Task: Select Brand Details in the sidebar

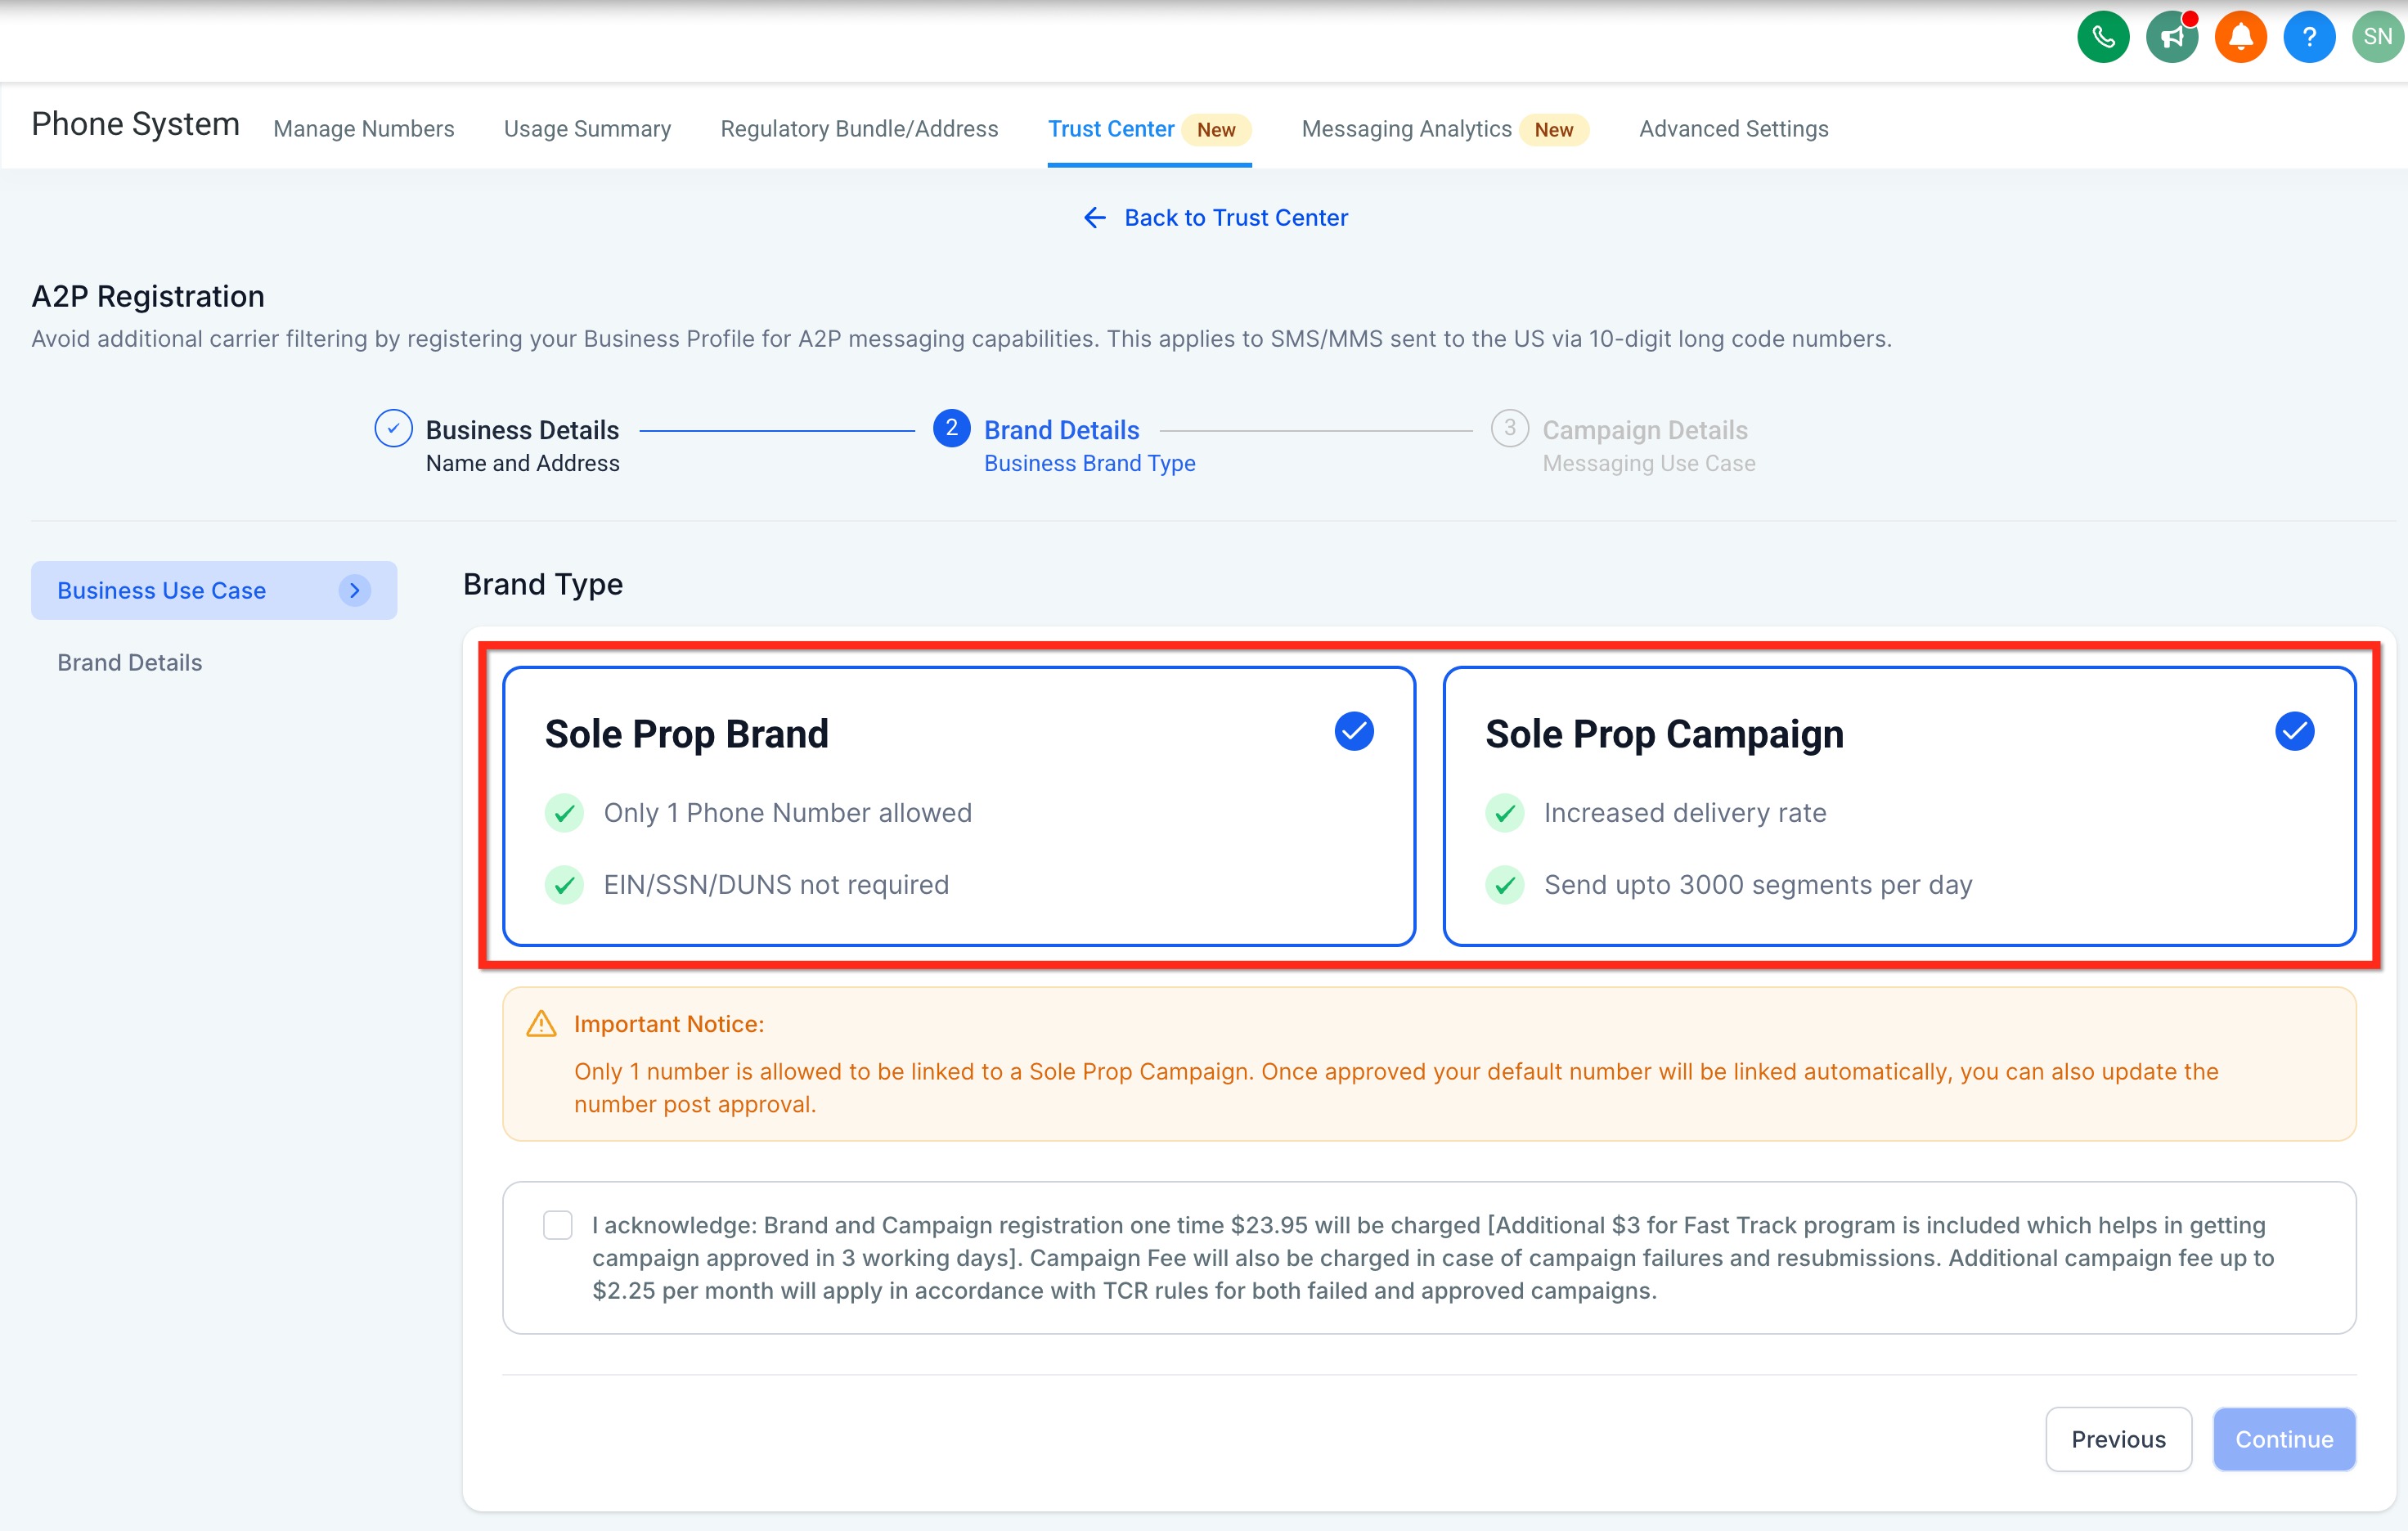Action: (130, 662)
